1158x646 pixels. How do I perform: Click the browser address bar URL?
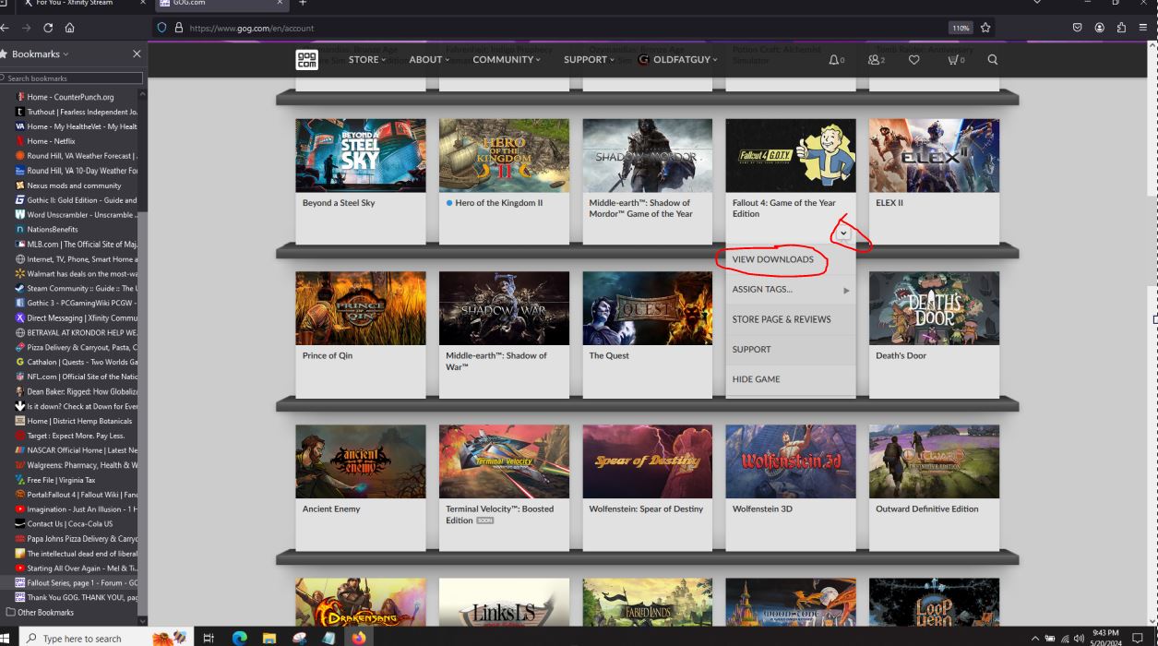[251, 28]
